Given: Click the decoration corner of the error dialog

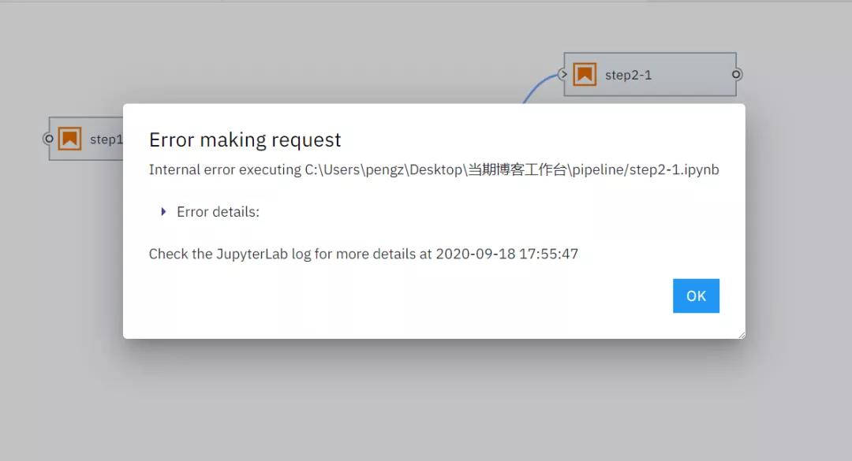Looking at the screenshot, I should (742, 334).
